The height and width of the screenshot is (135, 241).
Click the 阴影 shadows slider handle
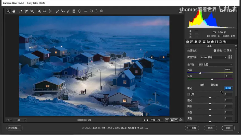(x=210, y=109)
